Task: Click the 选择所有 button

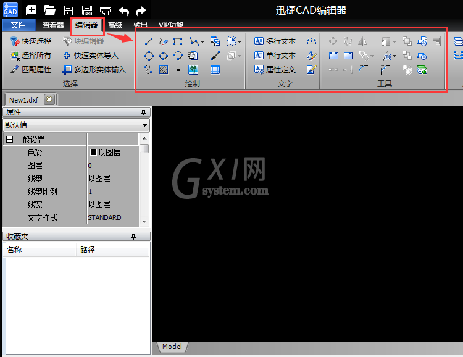Action: coord(30,55)
